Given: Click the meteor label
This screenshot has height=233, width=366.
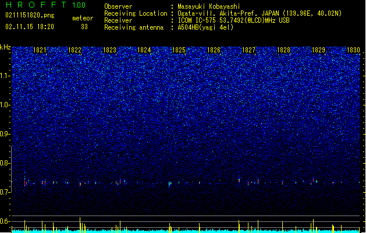Looking at the screenshot, I should [83, 18].
